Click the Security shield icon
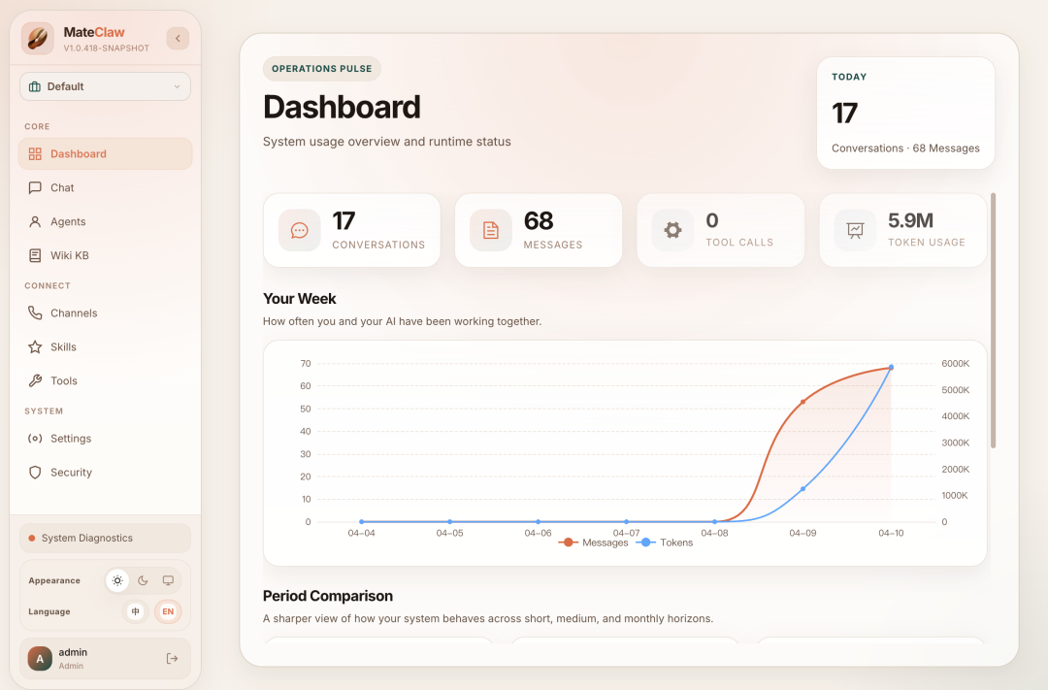The image size is (1048, 690). click(x=35, y=473)
